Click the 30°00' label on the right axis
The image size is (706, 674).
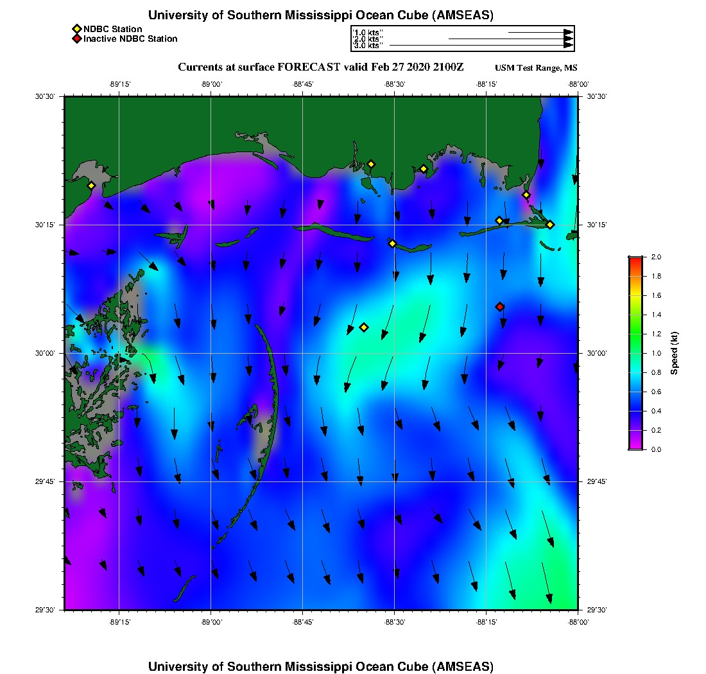(597, 353)
